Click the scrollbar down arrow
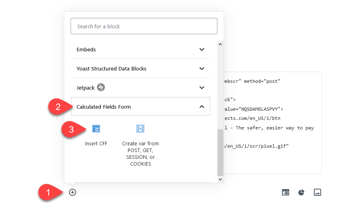Viewport: 351px width, 209px height. point(220,180)
